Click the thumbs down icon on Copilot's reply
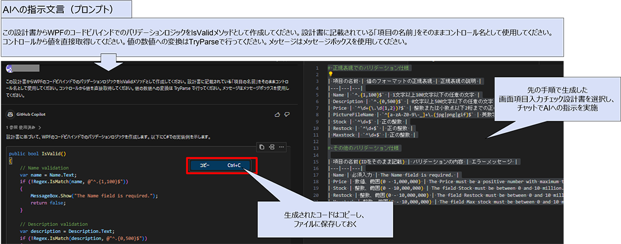 coord(287,115)
